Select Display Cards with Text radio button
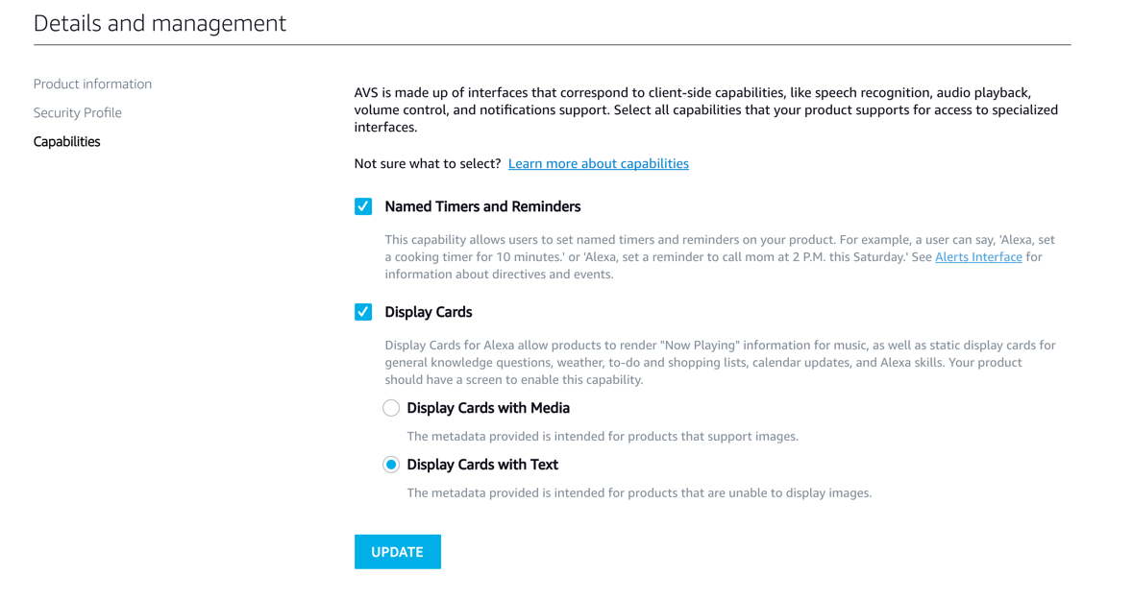 tap(391, 465)
